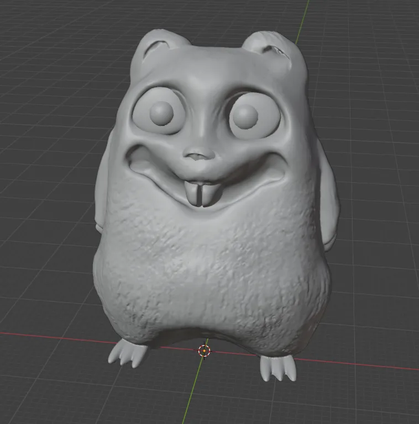The width and height of the screenshot is (419, 424).
Task: Select the pupil of the right-side eye
Action: (245, 115)
